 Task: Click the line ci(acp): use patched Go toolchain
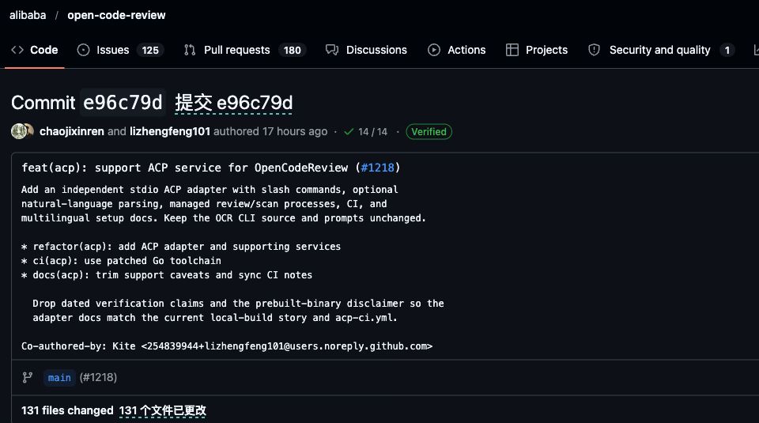pyautogui.click(x=121, y=261)
